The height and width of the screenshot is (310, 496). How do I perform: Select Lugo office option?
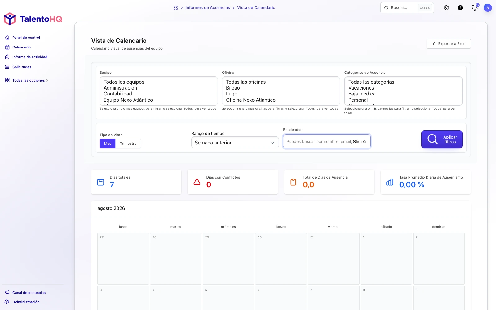[x=281, y=94]
